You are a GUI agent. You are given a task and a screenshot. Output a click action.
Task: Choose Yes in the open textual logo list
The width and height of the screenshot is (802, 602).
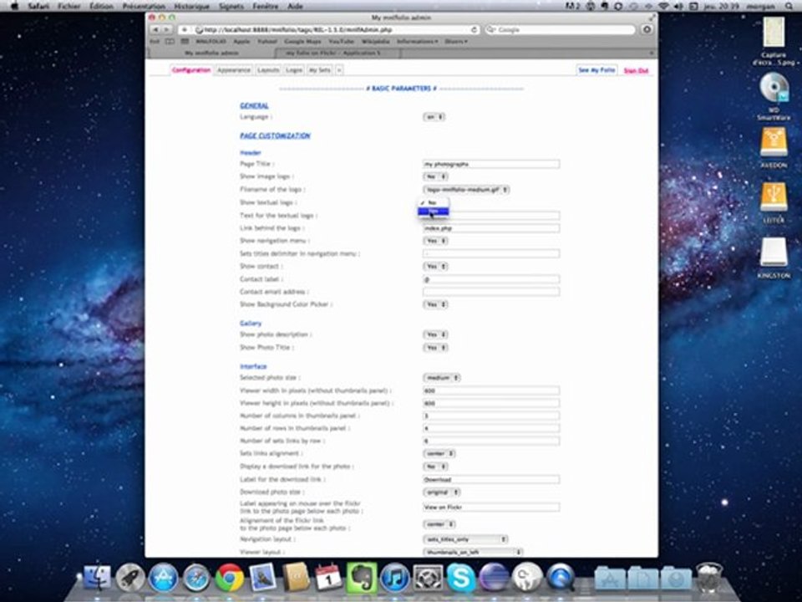click(x=434, y=212)
